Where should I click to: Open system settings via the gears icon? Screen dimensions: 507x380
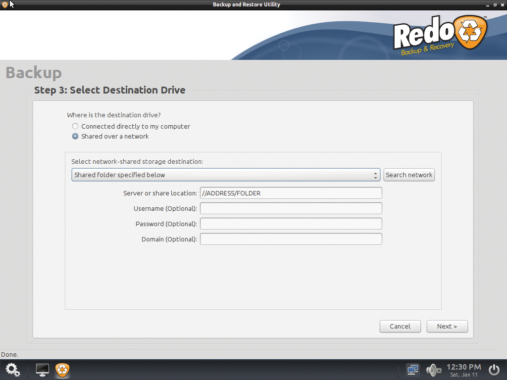coord(13,370)
